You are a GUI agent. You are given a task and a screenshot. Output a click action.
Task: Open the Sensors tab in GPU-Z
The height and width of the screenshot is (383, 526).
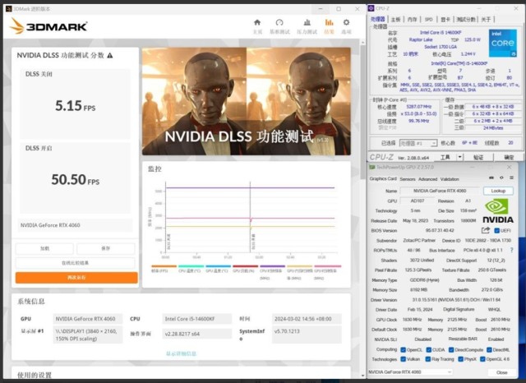(408, 179)
